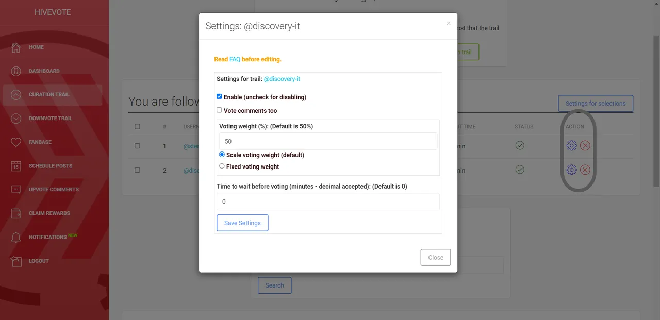Screen dimensions: 660x320
Task: Remove trail row 1 with red X
Action: [585, 146]
